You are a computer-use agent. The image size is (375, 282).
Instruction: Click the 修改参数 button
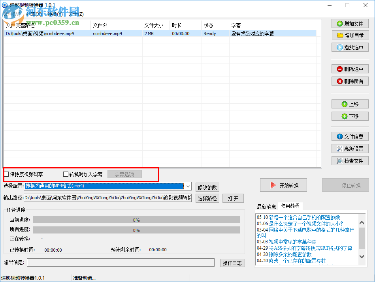(x=207, y=187)
